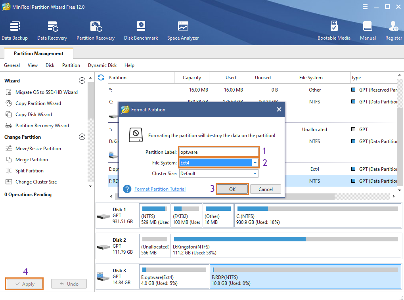Switch to the Partition Management tab
Viewport: 404px width, 300px height.
pyautogui.click(x=38, y=54)
